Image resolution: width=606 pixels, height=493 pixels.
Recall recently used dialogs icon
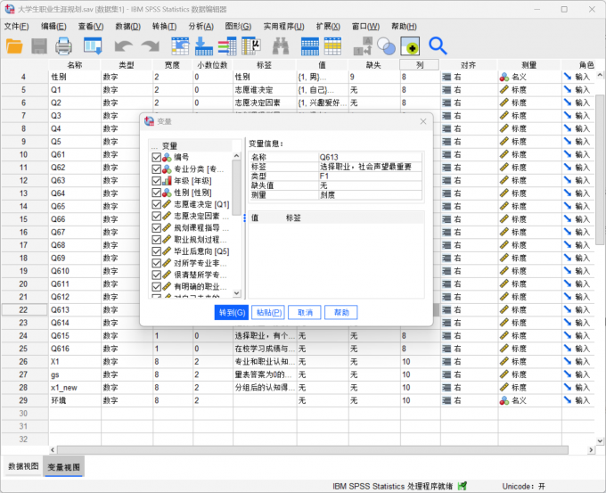coord(93,46)
